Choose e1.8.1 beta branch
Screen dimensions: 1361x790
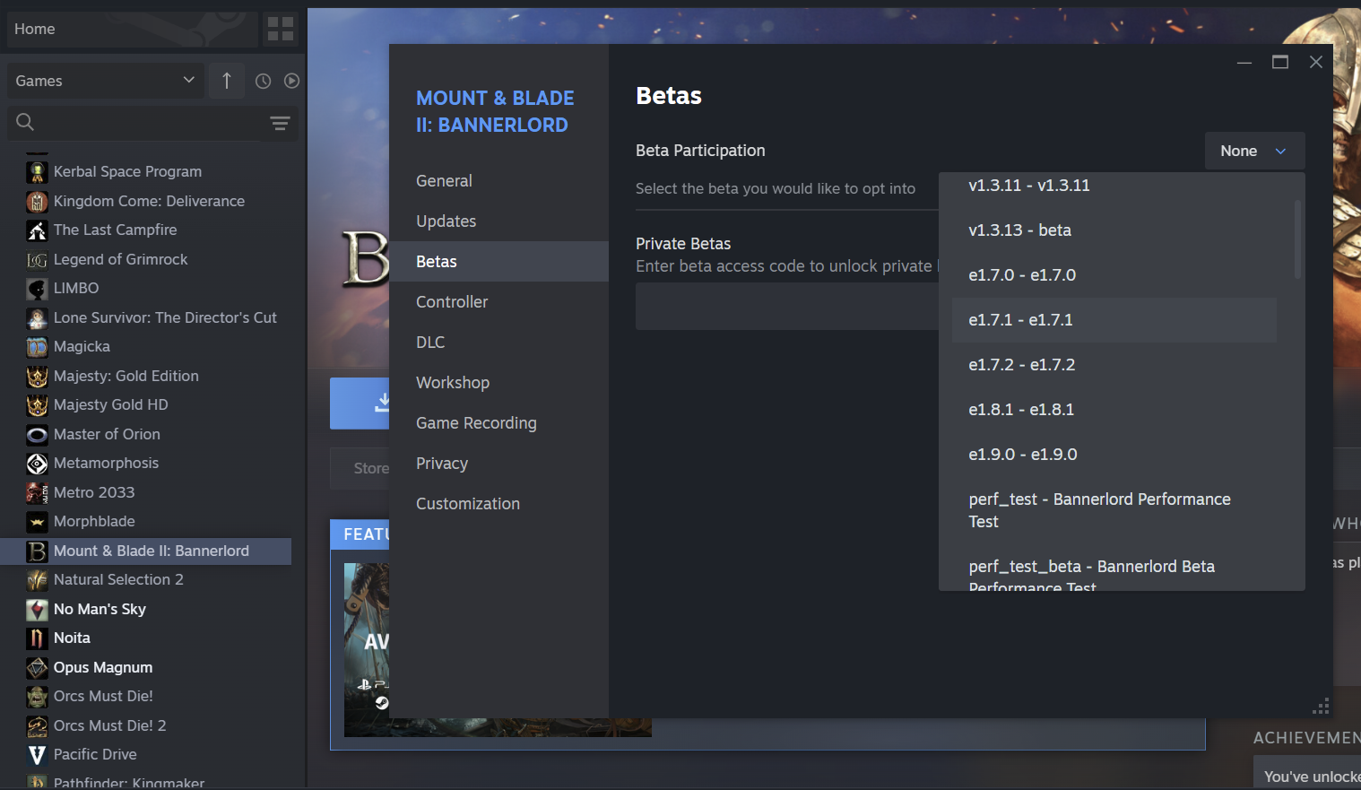[1114, 410]
